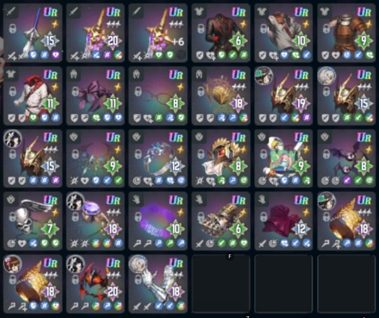This screenshot has width=379, height=318.
Task: Choose the purple ribbon bow headgear
Action: point(95,95)
